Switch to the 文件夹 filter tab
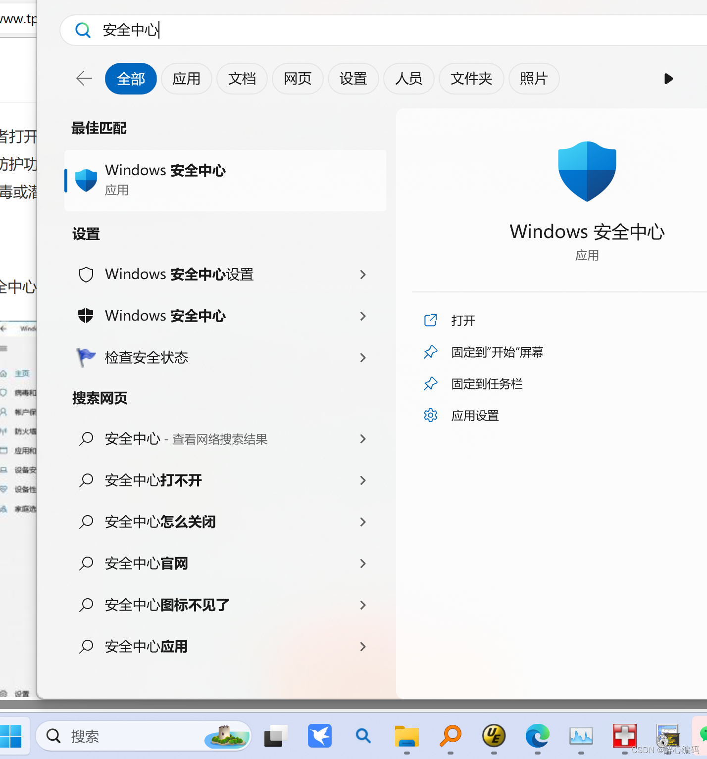This screenshot has width=707, height=759. pos(471,79)
